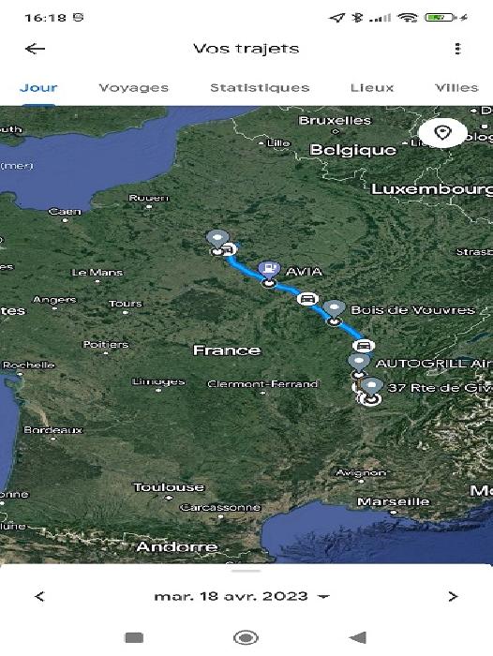Tap the back arrow icon

36,49
